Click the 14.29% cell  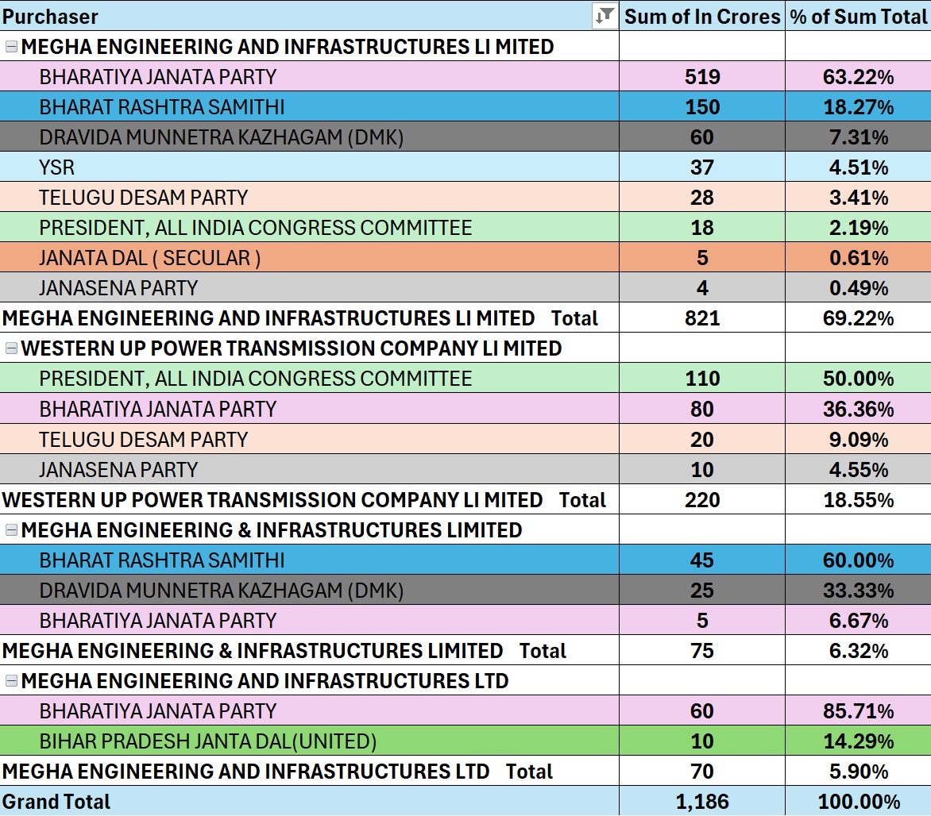click(x=858, y=741)
